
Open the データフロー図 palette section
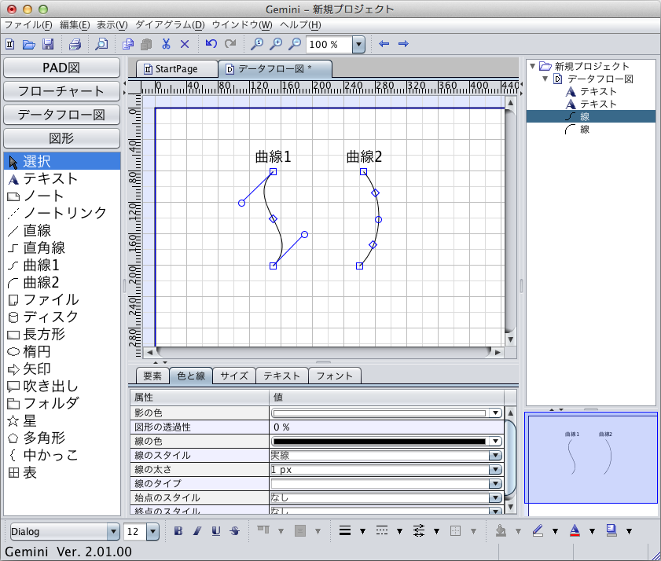(61, 115)
